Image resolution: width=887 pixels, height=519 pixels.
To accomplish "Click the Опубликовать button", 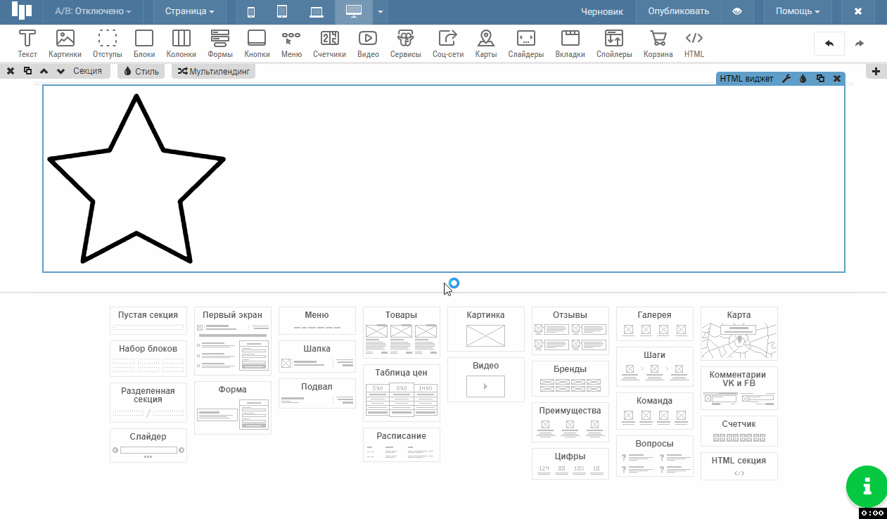I will tap(678, 11).
